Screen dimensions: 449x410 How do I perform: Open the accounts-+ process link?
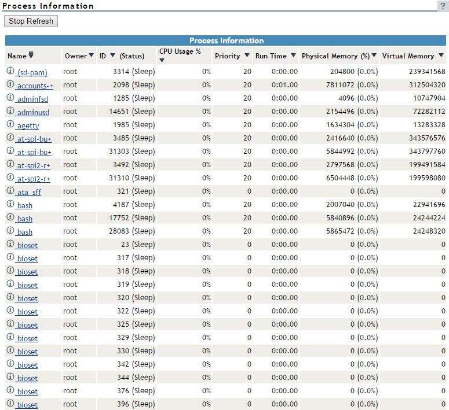[x=35, y=86]
